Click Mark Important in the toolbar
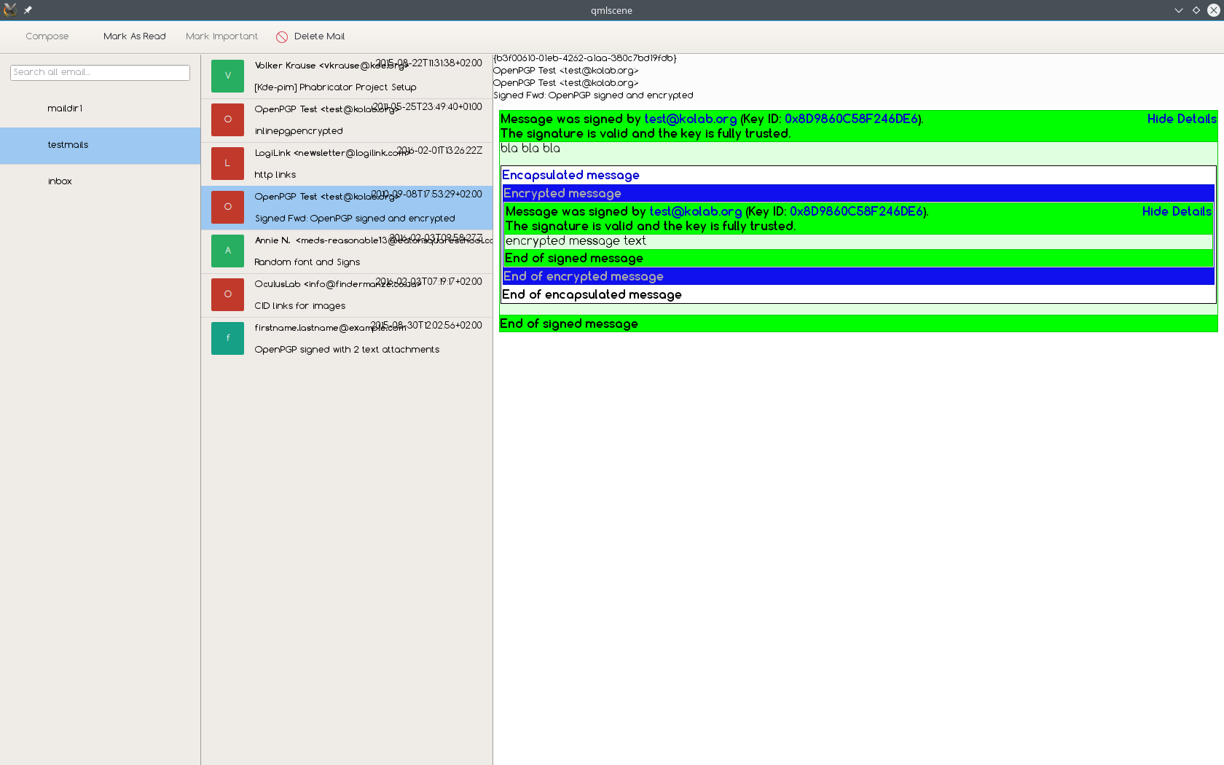Screen dimensions: 1224x765 pos(221,36)
